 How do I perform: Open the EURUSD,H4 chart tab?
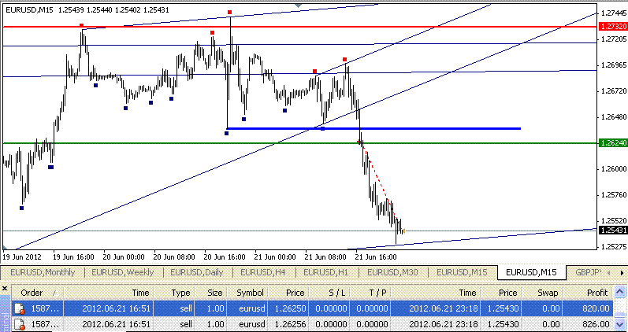[262, 272]
